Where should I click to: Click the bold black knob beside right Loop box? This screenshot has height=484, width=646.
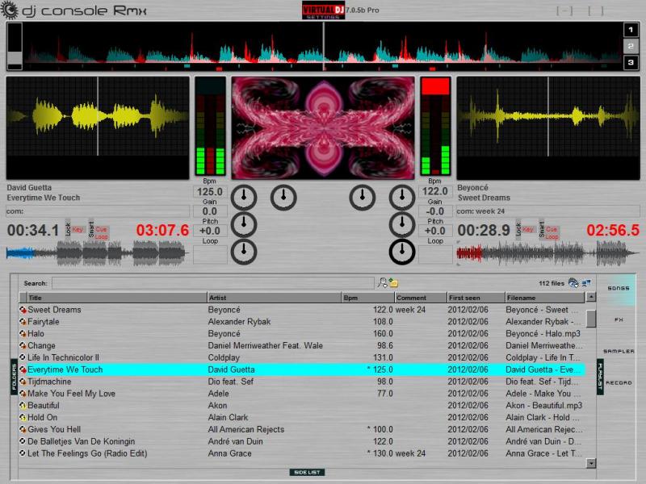pyautogui.click(x=401, y=252)
